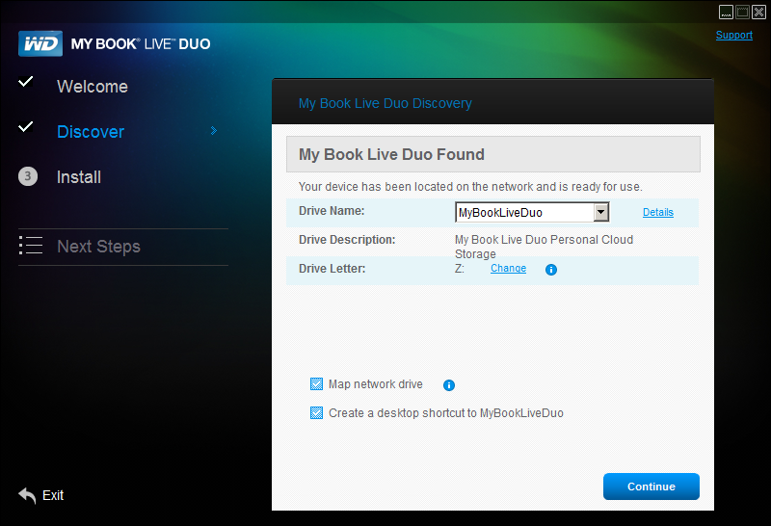771x526 pixels.
Task: Click the Continue button
Action: click(x=651, y=487)
